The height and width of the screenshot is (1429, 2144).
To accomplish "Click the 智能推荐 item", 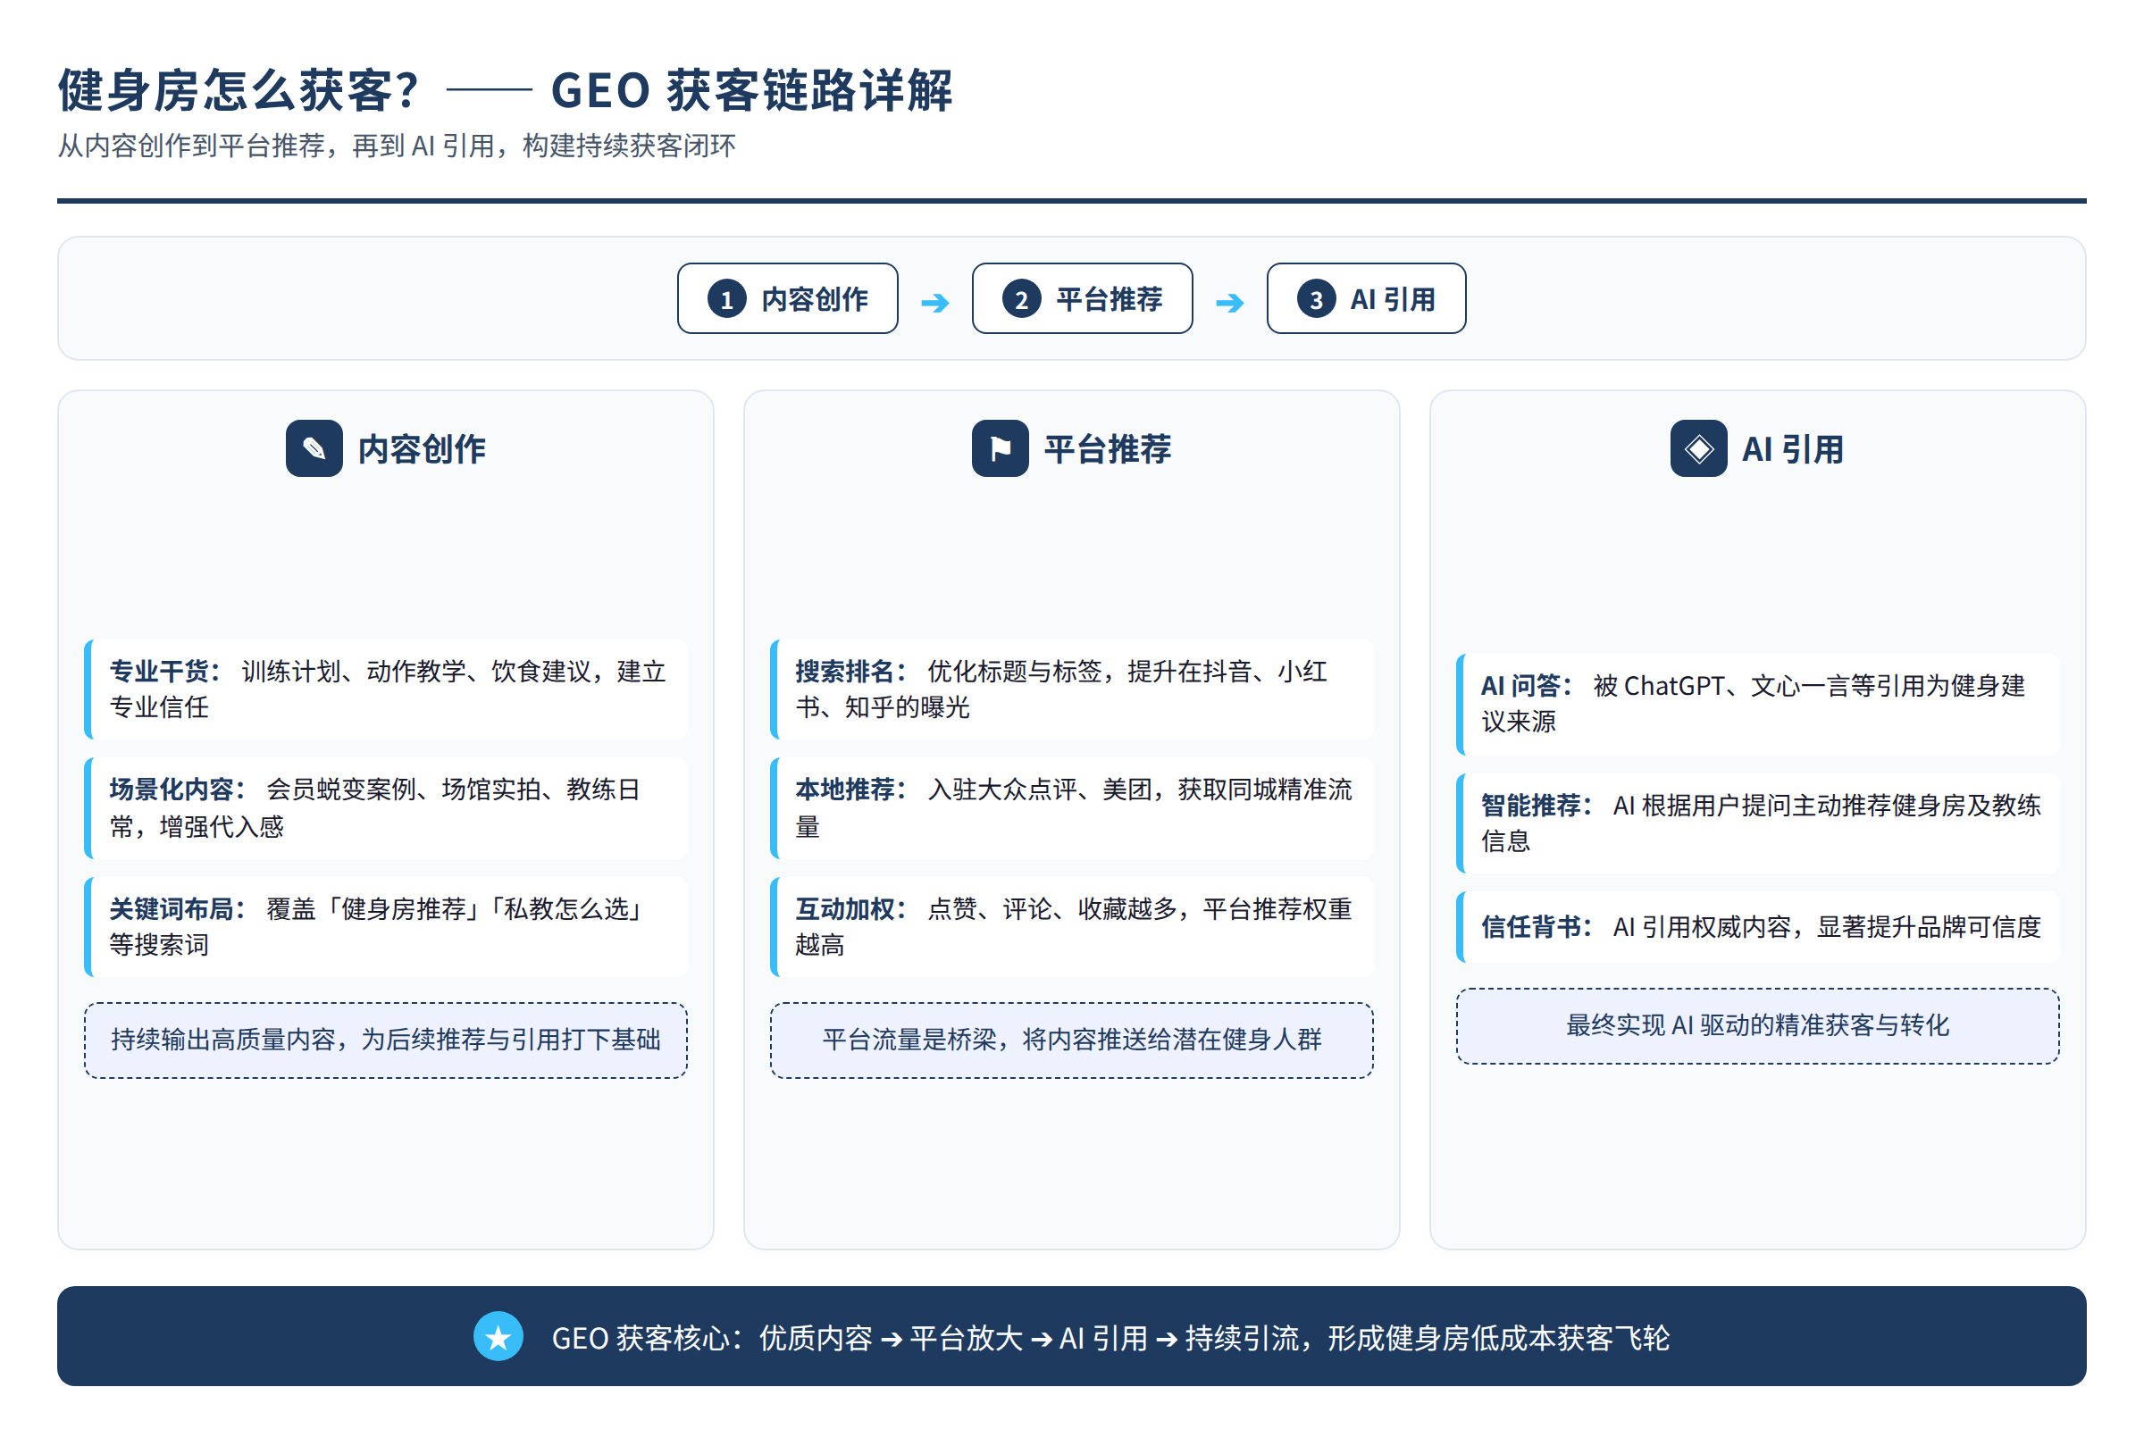I will pyautogui.click(x=1756, y=823).
